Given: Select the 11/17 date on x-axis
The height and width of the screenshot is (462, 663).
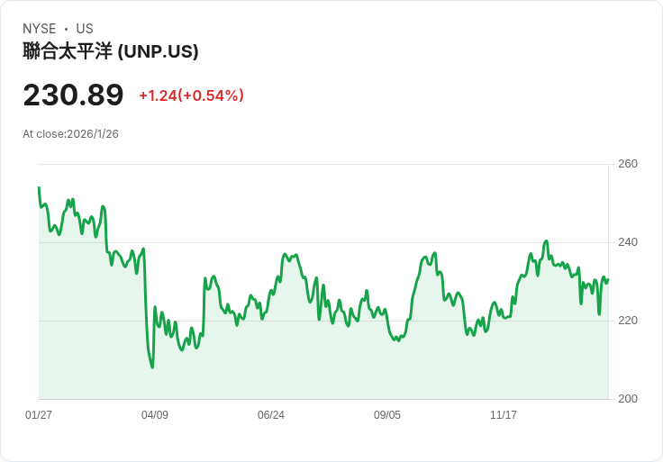Looking at the screenshot, I should click(504, 415).
